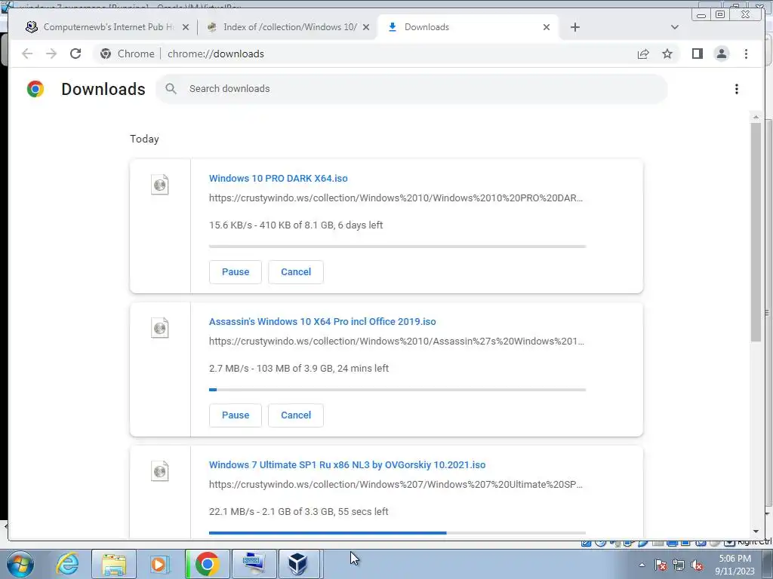The width and height of the screenshot is (773, 579).
Task: Click the page scrollbar thumb
Action: (x=756, y=231)
